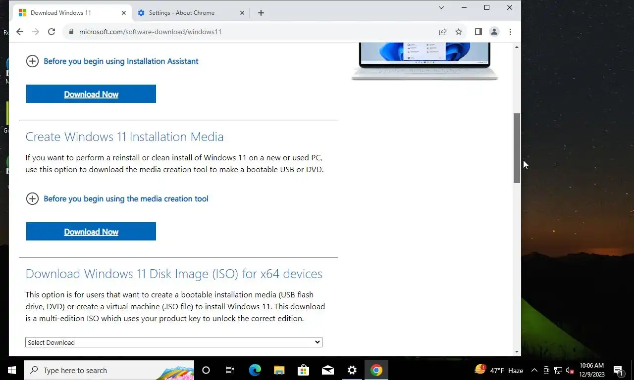This screenshot has width=634, height=380.
Task: Open weather widget showing 47°F Haze
Action: pyautogui.click(x=499, y=370)
